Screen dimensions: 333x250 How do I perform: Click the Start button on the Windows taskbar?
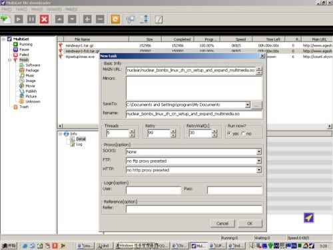9,246
